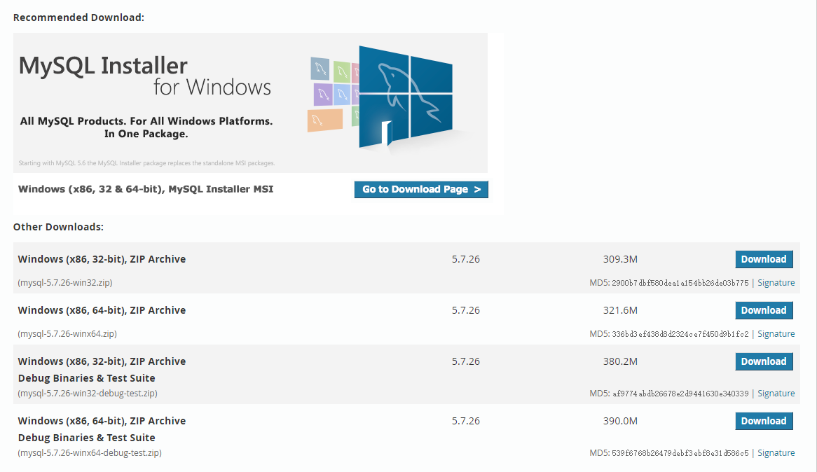Viewport: 817px width, 472px height.
Task: Click version 5.7.26 in the 64-bit debug row
Action: tap(466, 421)
